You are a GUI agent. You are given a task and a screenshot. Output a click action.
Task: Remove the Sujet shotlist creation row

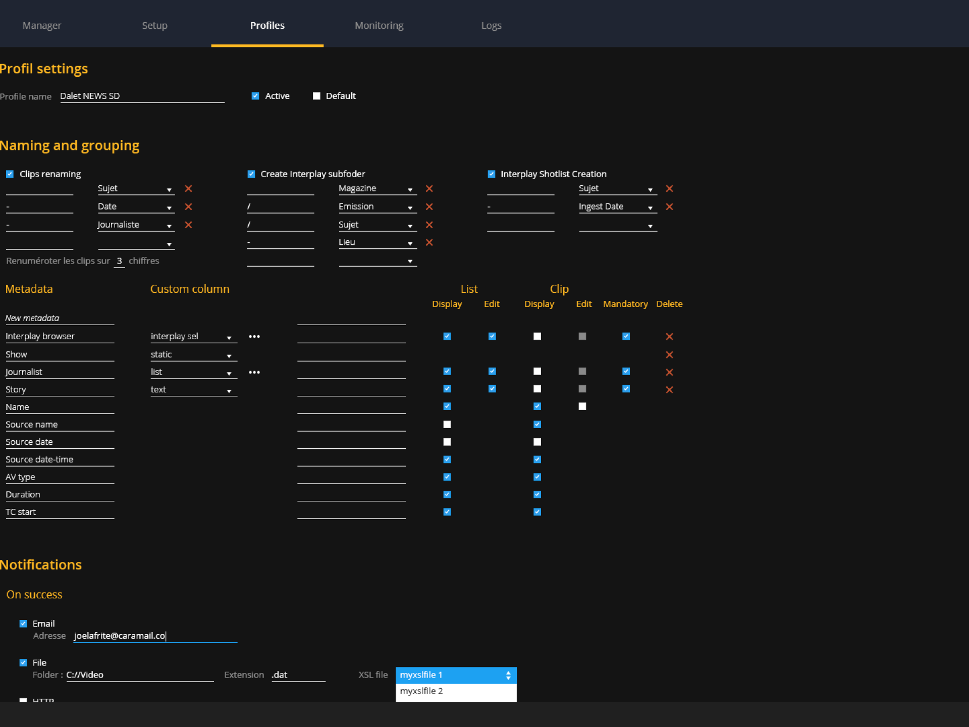[x=670, y=188]
